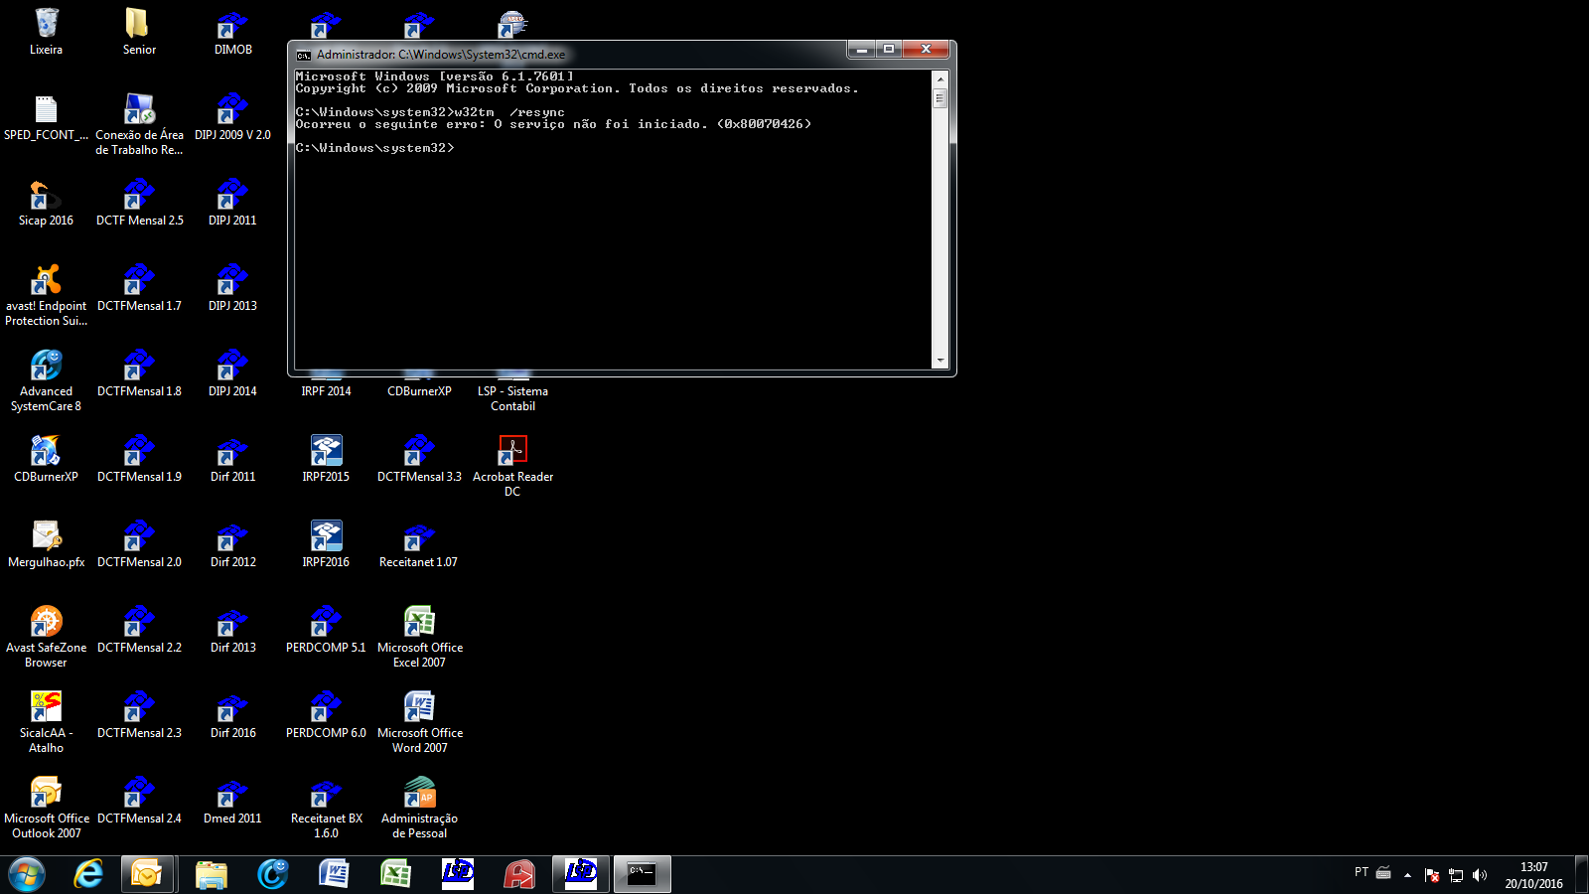Select Avast SafeZone Browser icon
Screen dimensions: 1589x894
46,637
